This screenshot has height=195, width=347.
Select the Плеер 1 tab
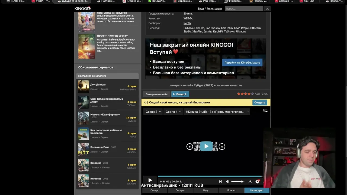180,94
